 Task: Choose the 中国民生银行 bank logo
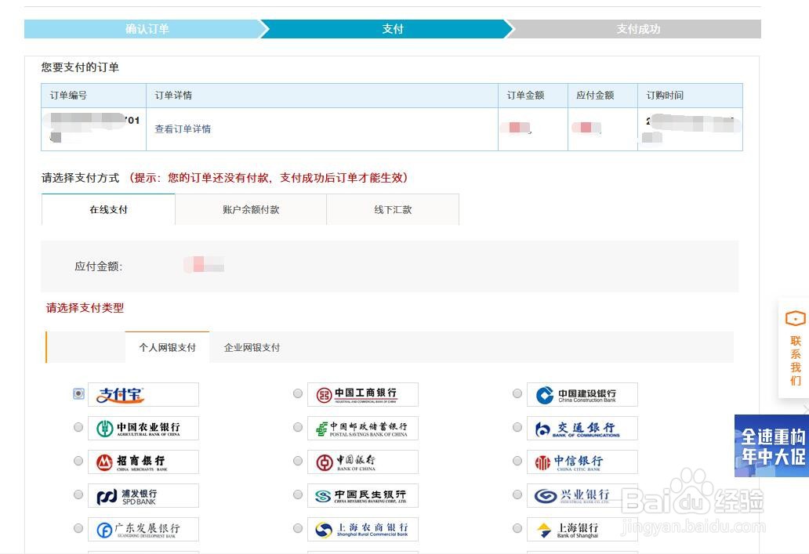coord(363,496)
